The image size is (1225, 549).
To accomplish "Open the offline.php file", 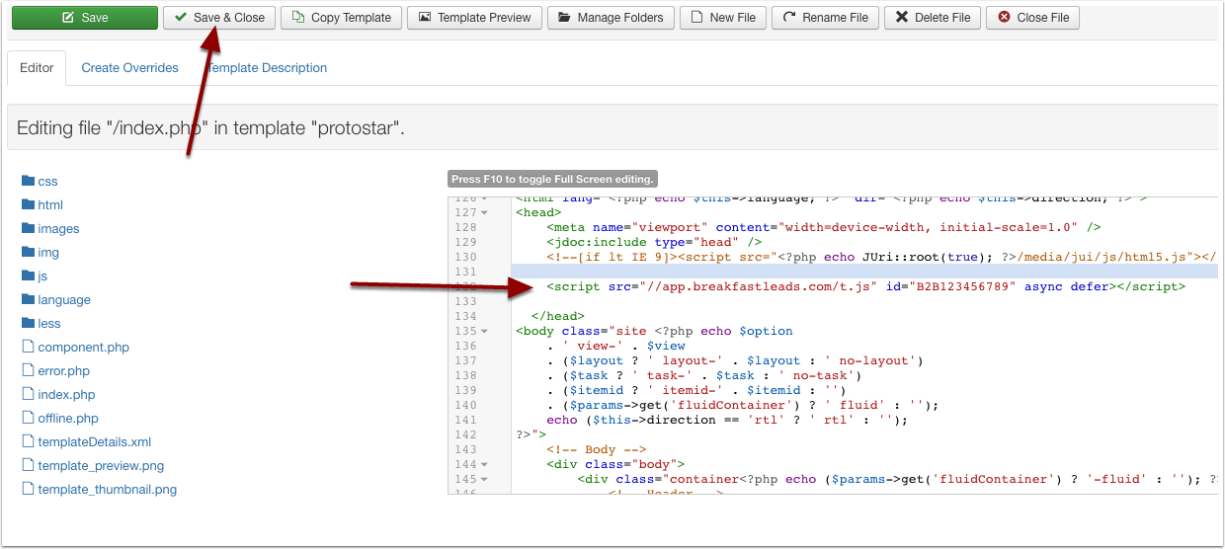I will 68,419.
